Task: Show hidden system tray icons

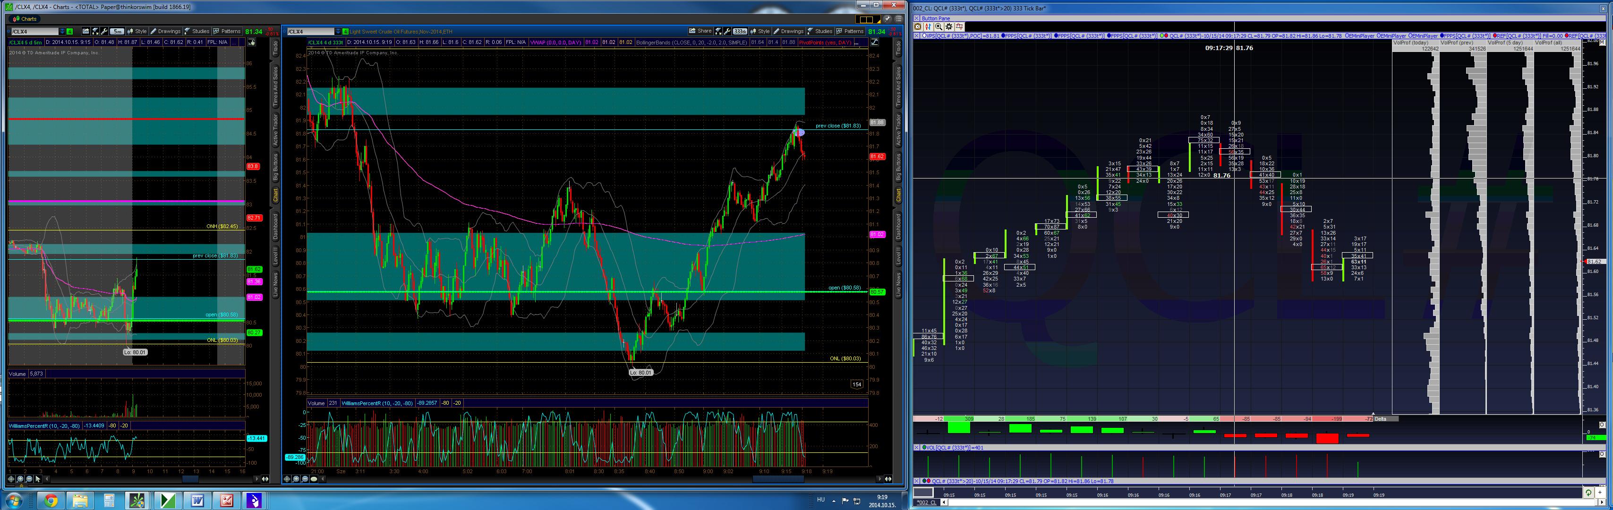Action: 834,500
